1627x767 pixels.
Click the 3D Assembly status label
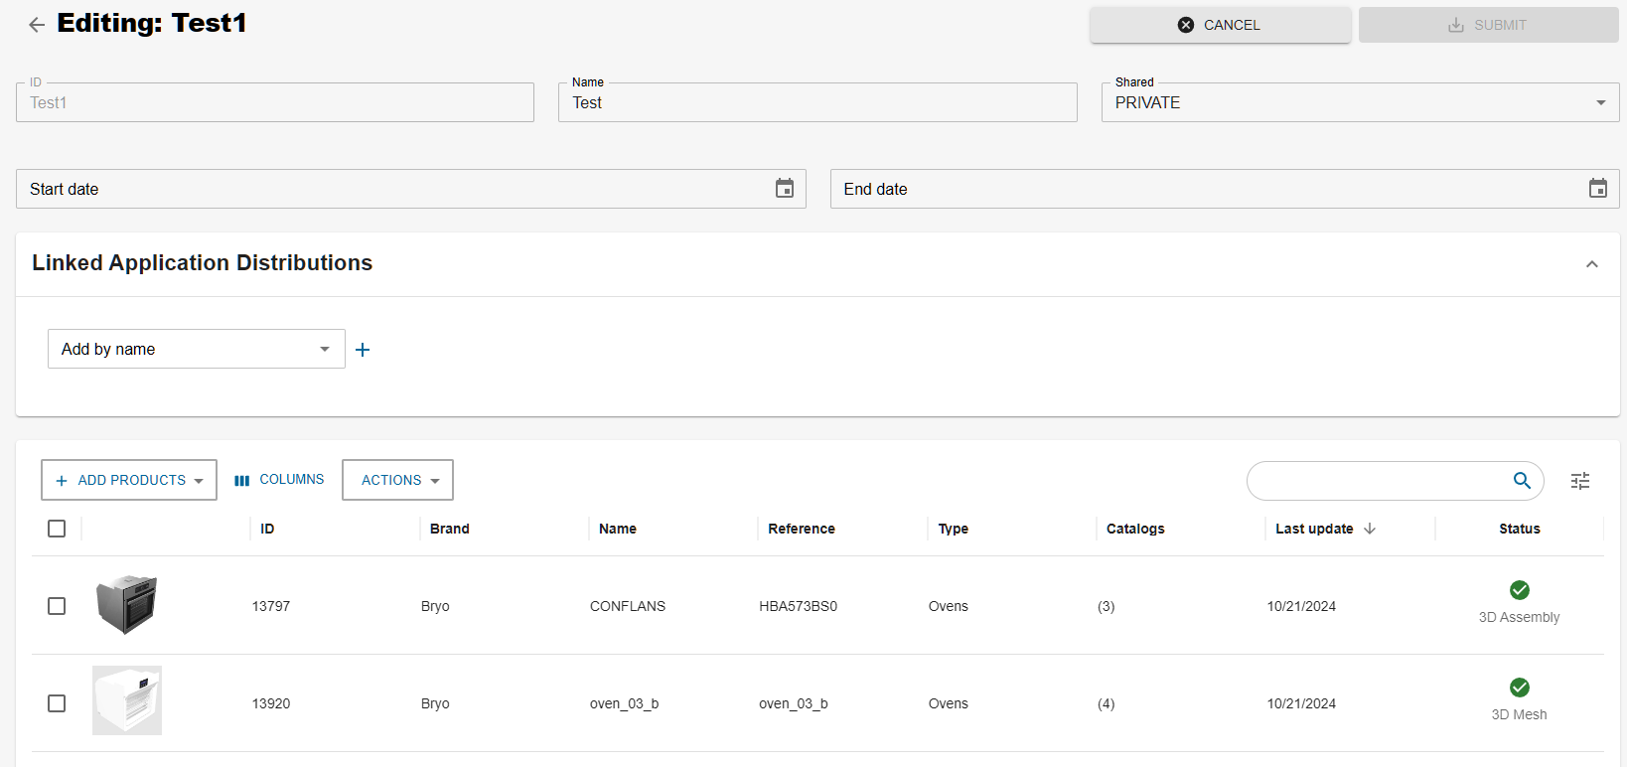(x=1520, y=617)
